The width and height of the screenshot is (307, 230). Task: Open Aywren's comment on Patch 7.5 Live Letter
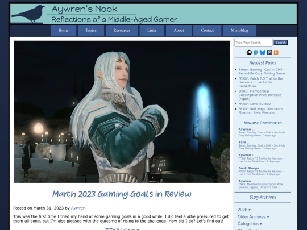click(x=261, y=158)
